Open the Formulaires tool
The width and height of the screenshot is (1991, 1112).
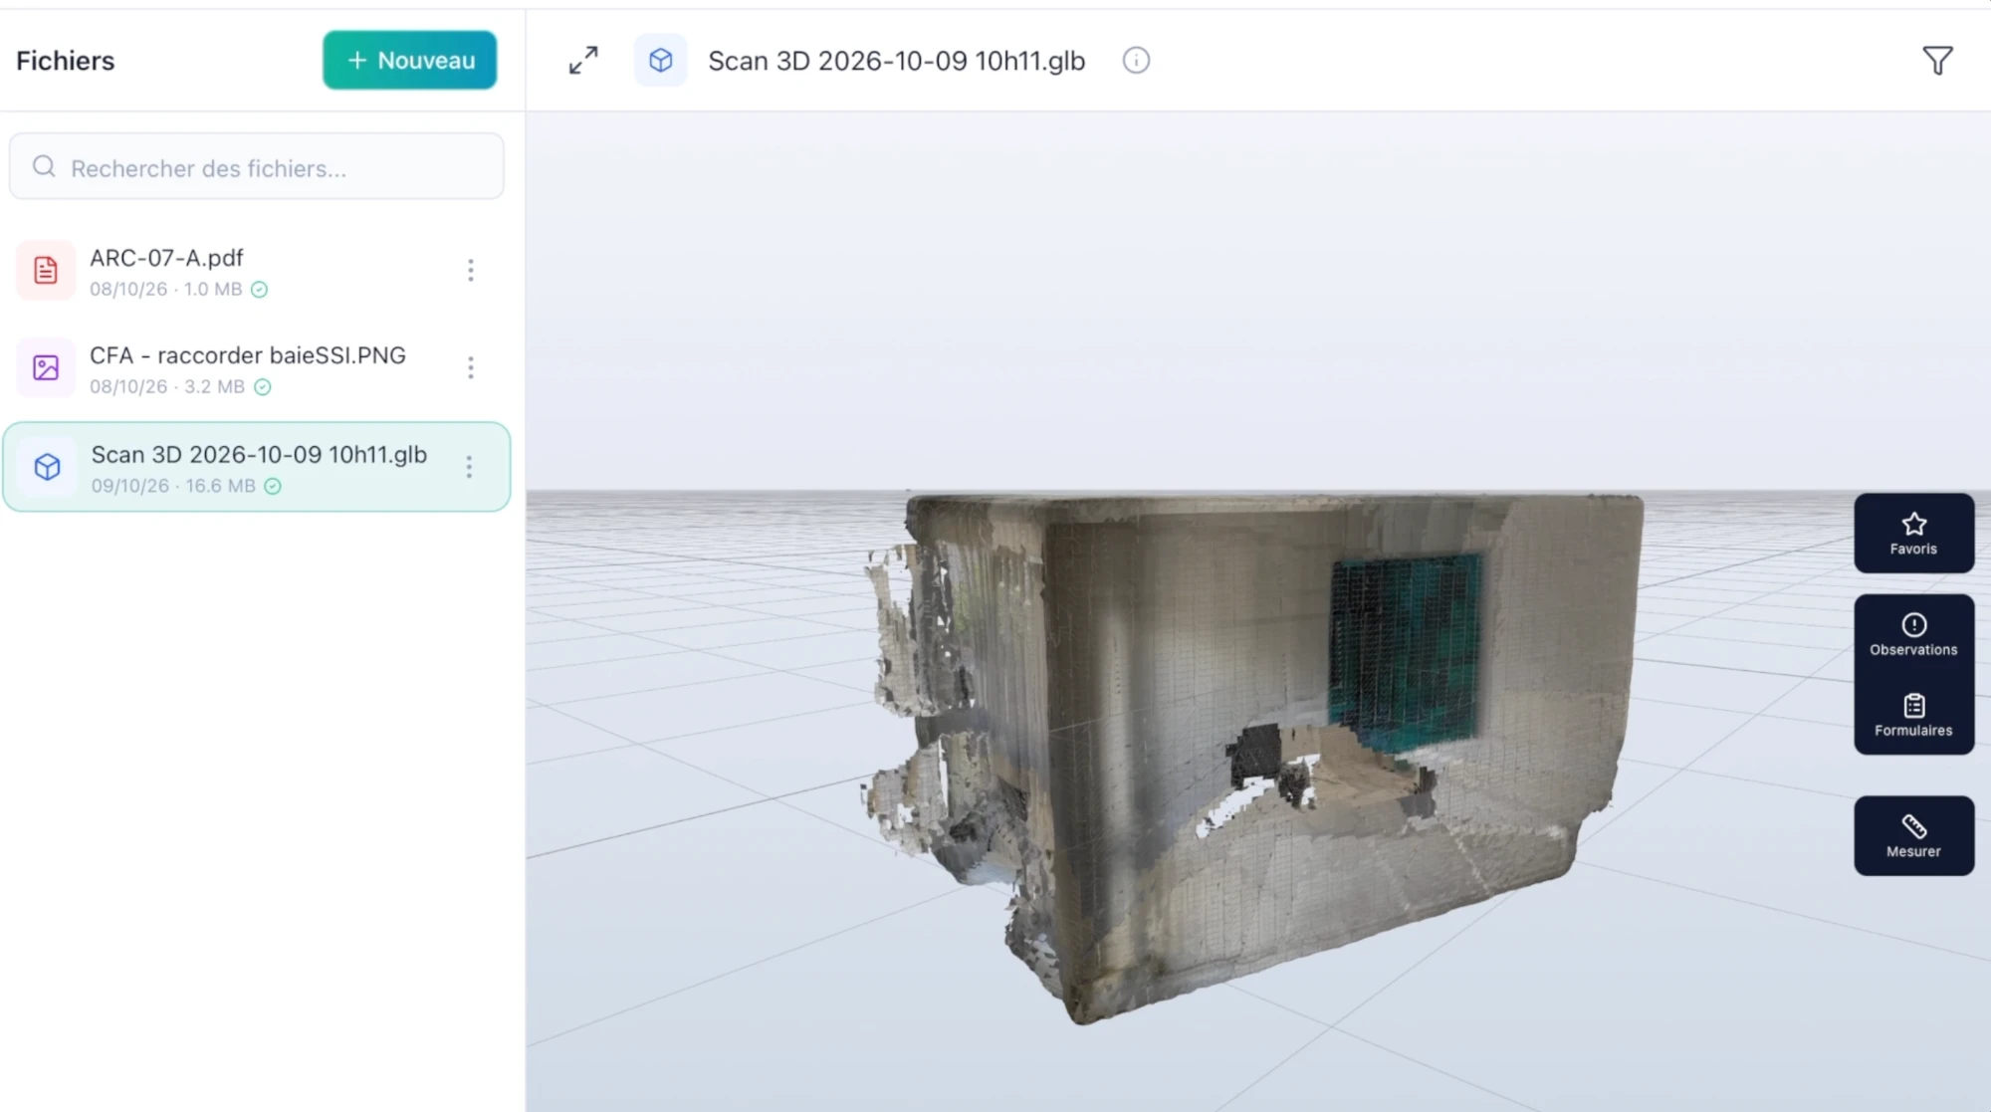pyautogui.click(x=1913, y=716)
